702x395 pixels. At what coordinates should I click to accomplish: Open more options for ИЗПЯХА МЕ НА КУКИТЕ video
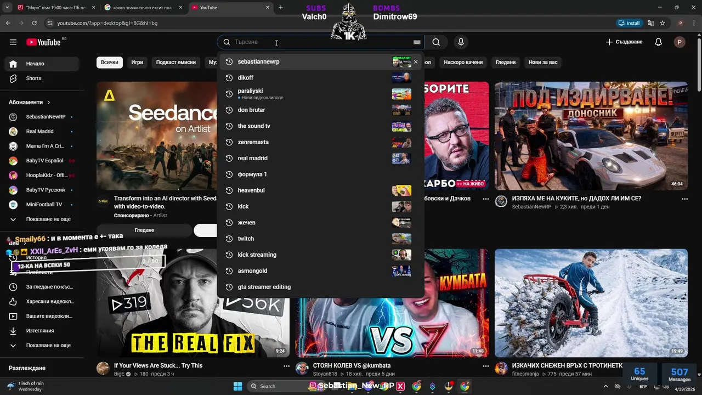tap(684, 199)
